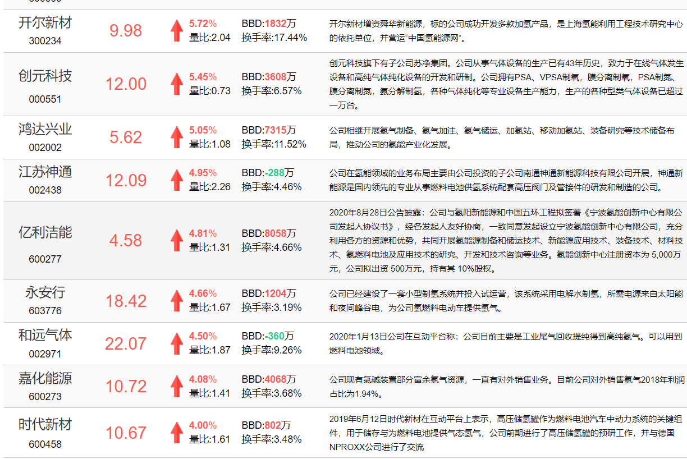Select stock code 603776
Screen dimensions: 687x459
(x=45, y=311)
